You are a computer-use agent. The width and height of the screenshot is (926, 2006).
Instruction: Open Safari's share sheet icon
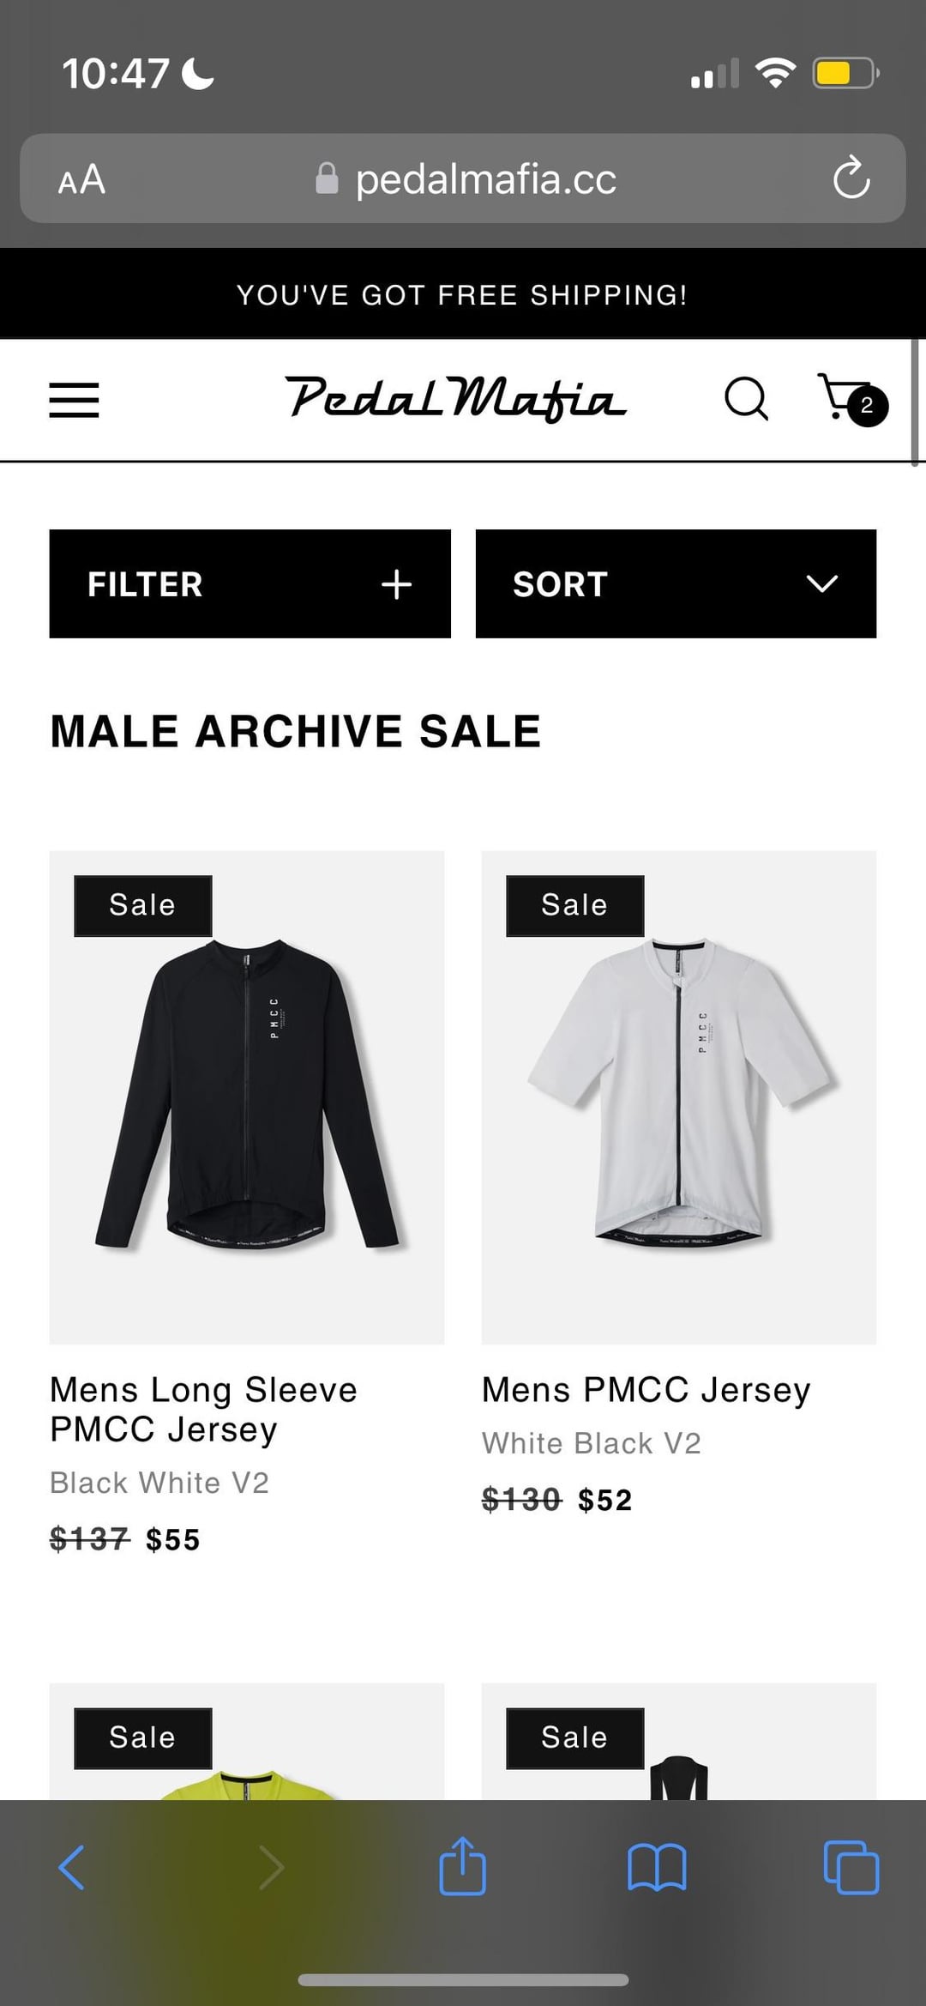(462, 1865)
